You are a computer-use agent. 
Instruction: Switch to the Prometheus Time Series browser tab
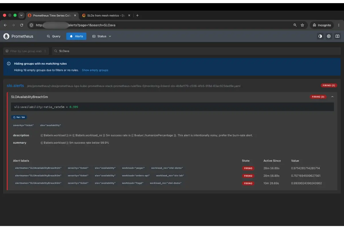tap(53, 15)
